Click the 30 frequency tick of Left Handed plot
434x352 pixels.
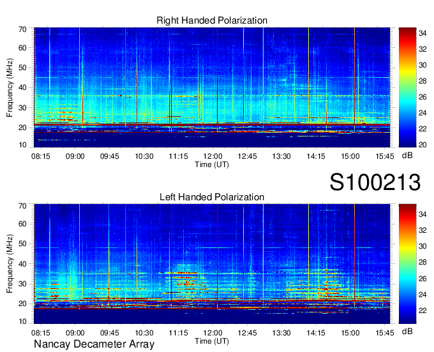tap(22, 284)
